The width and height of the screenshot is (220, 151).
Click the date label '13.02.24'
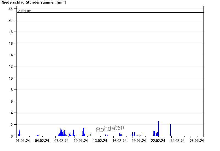[100, 141]
